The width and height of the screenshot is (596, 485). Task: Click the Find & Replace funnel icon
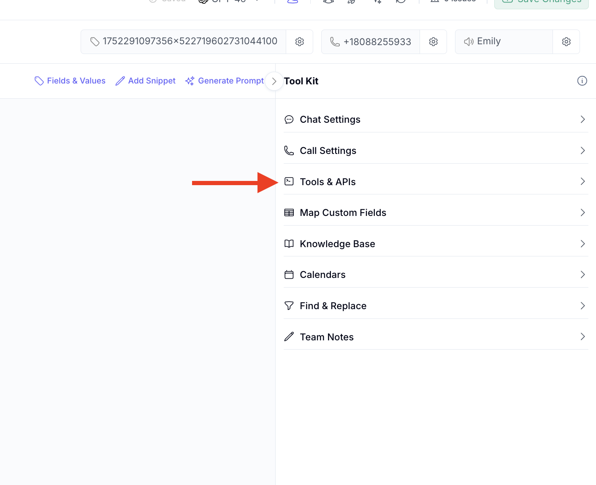point(289,306)
